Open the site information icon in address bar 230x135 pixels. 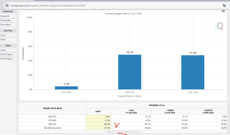7,5
